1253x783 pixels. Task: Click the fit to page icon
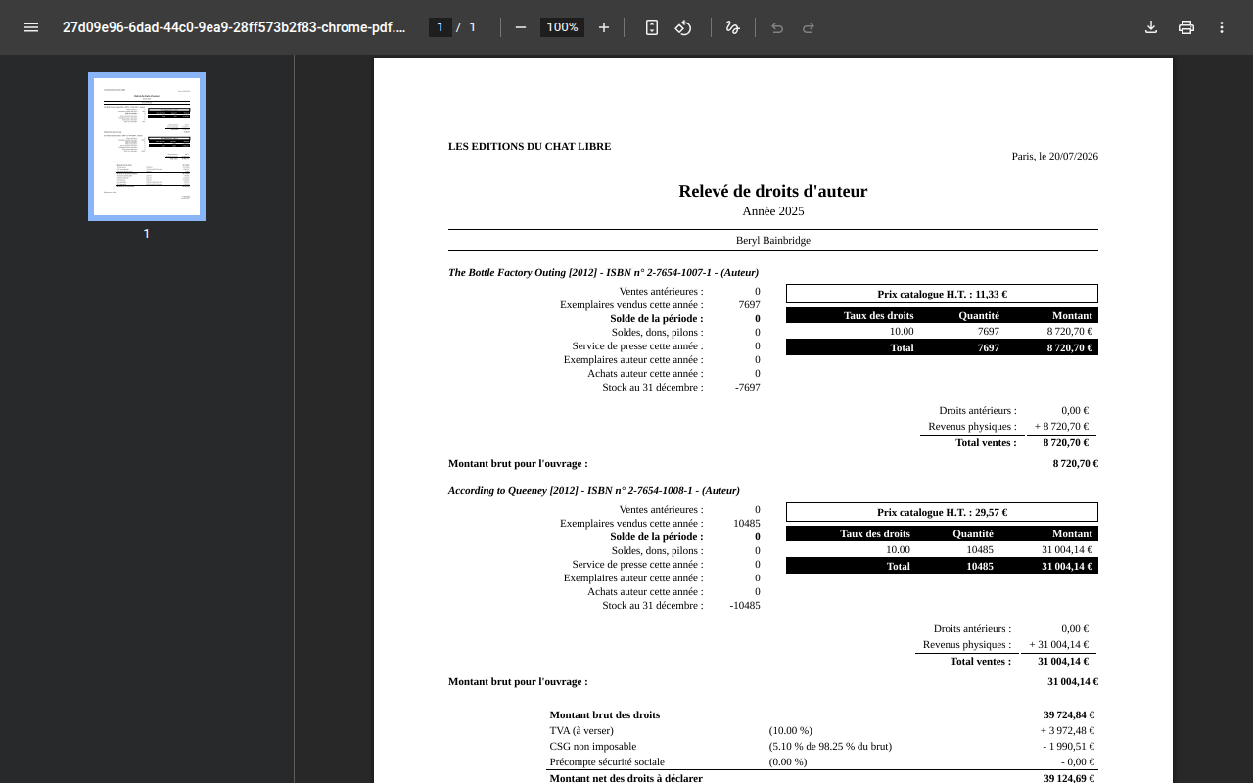coord(652,27)
